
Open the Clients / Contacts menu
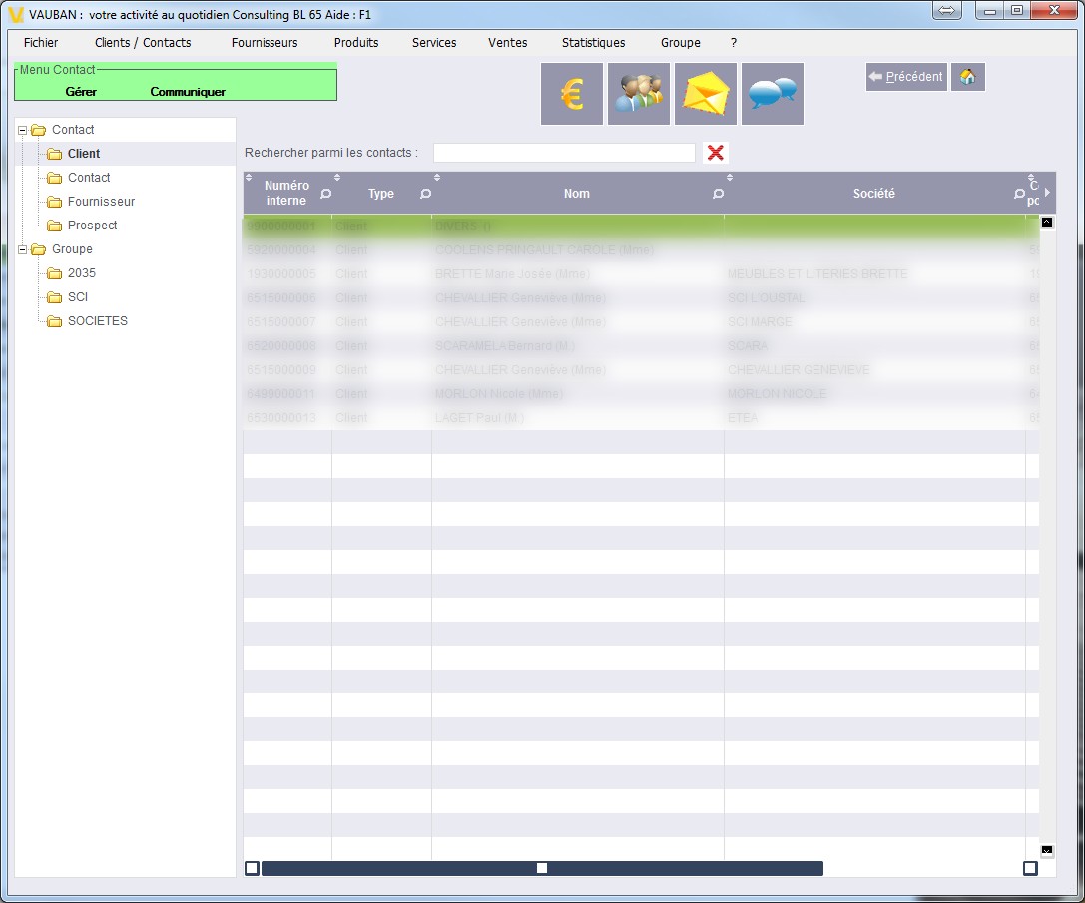[143, 43]
